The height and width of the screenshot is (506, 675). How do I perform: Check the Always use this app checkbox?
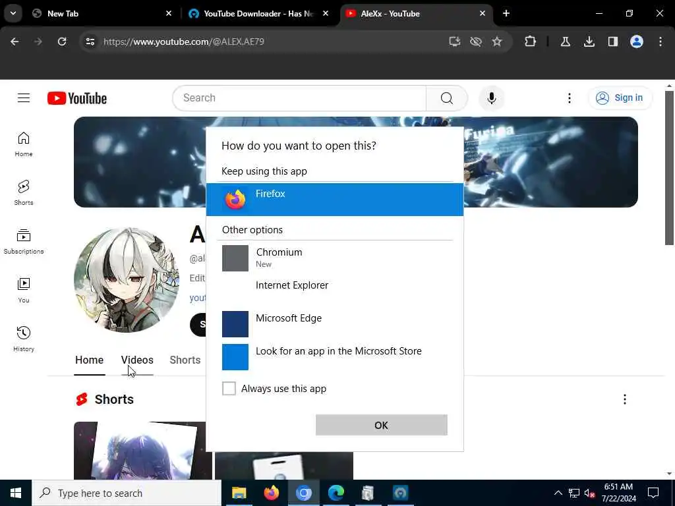[x=229, y=389]
